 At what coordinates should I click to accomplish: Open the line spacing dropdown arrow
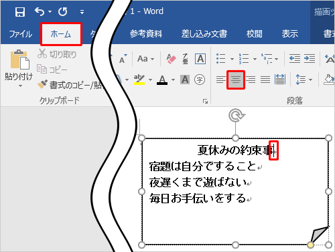coord(310,80)
